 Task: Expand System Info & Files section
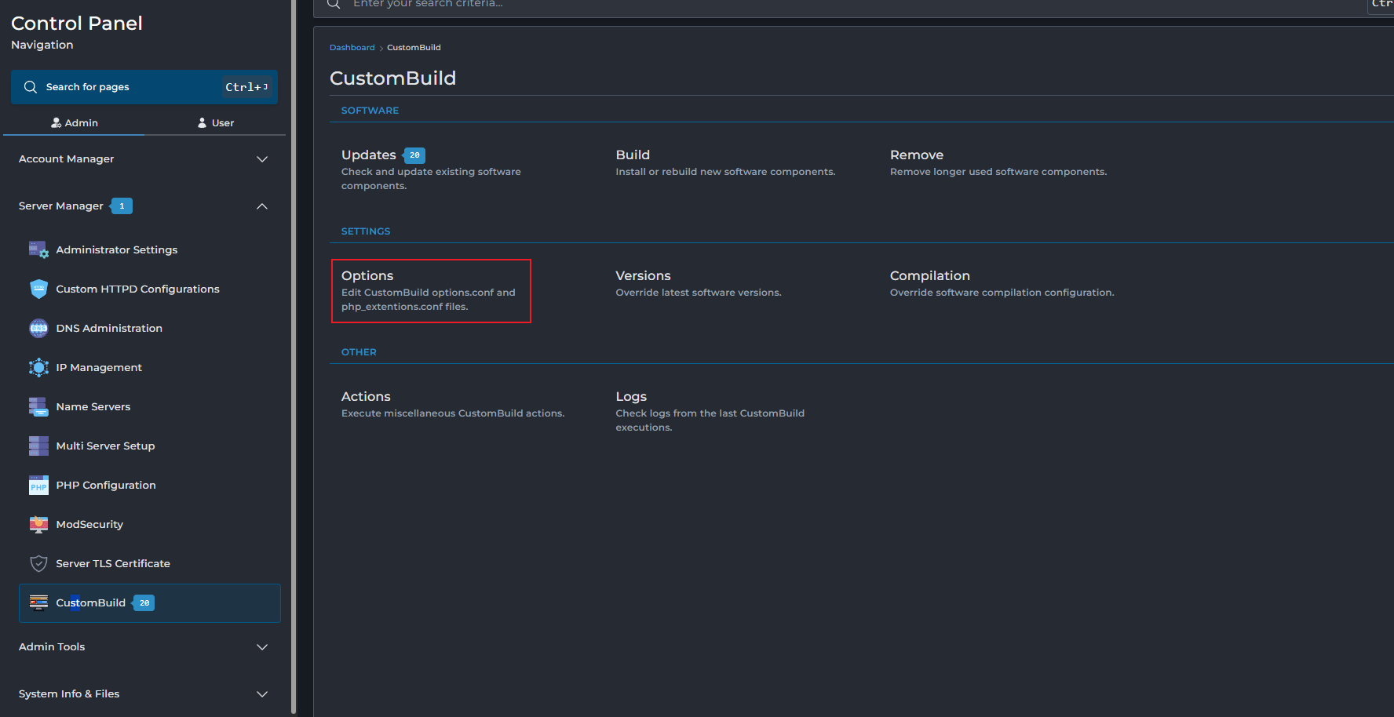[x=262, y=694]
